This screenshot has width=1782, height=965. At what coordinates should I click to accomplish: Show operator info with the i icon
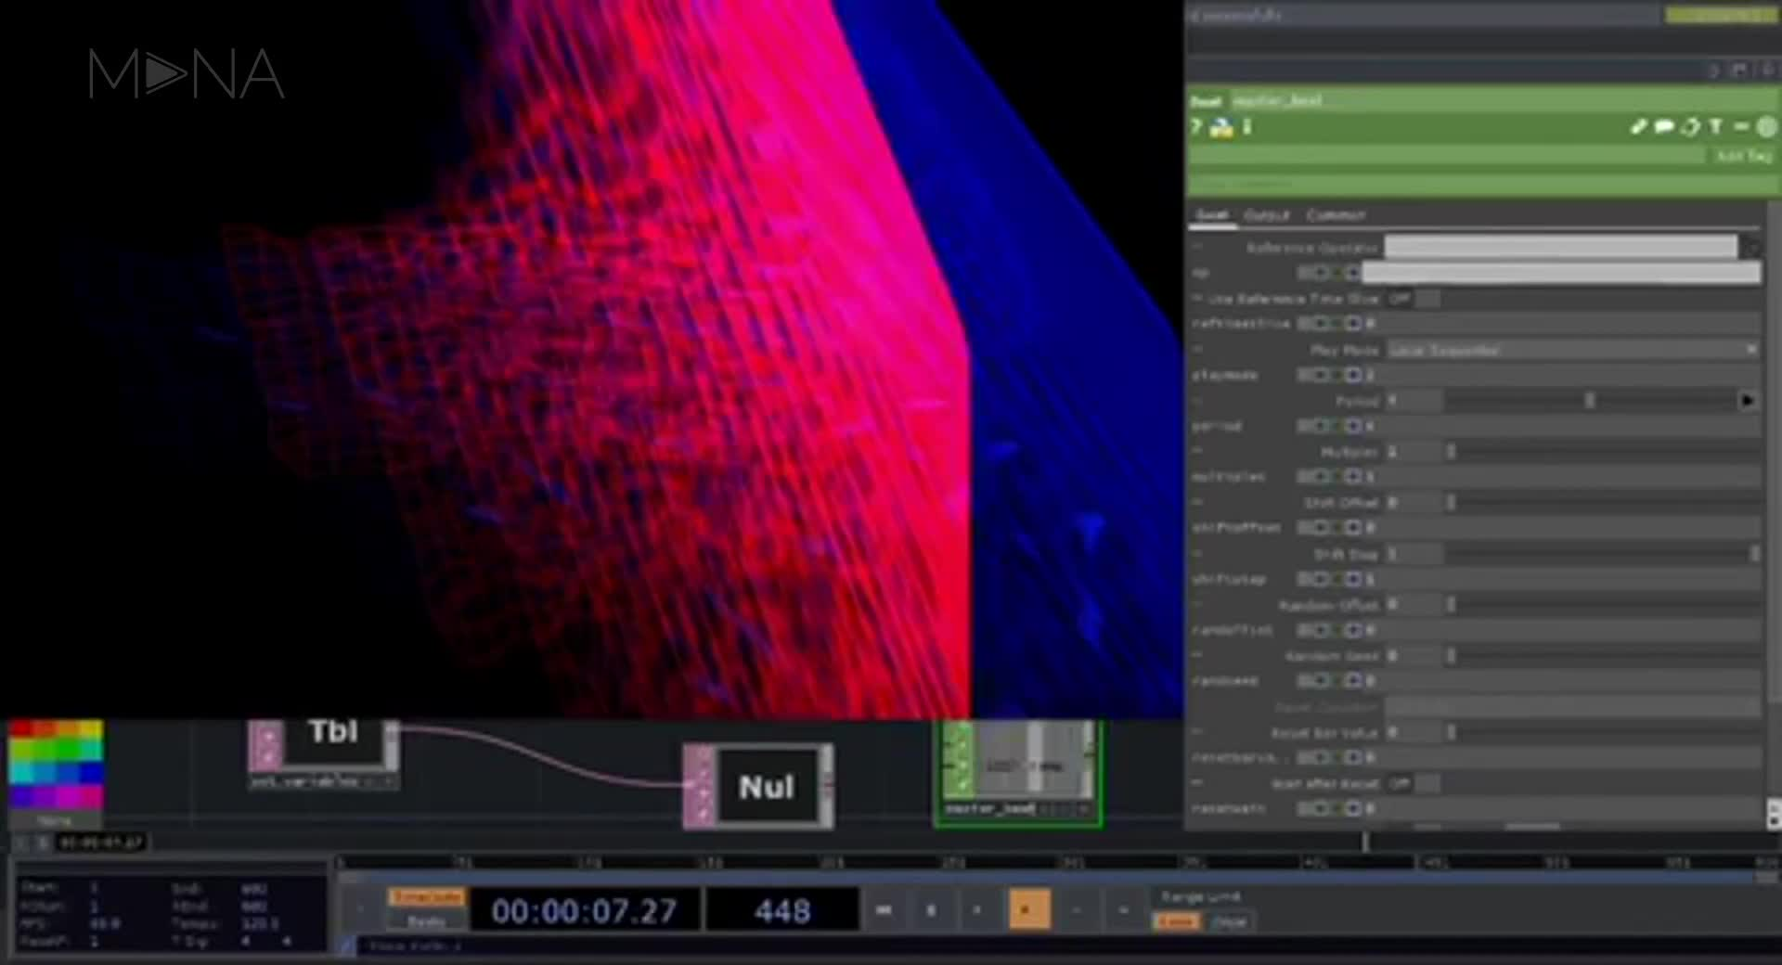(x=1246, y=127)
